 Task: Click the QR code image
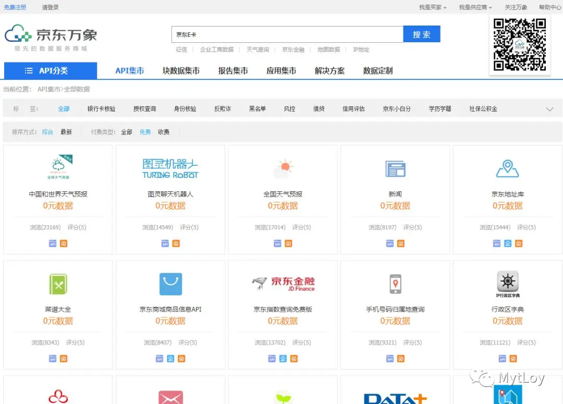click(x=520, y=44)
